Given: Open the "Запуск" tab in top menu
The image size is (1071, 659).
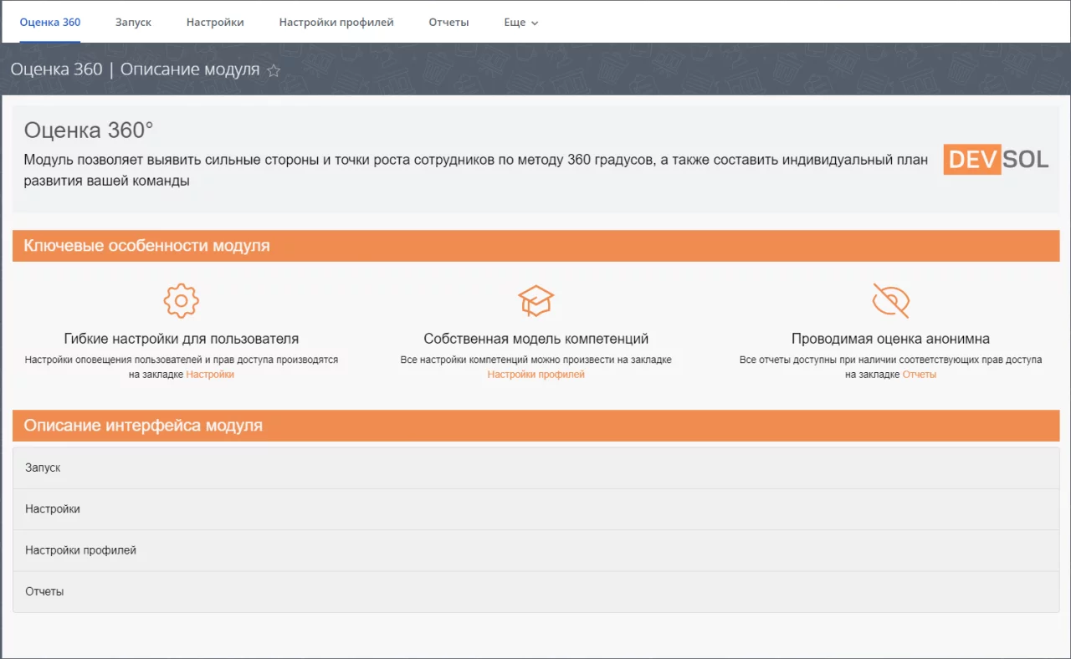Looking at the screenshot, I should [133, 23].
